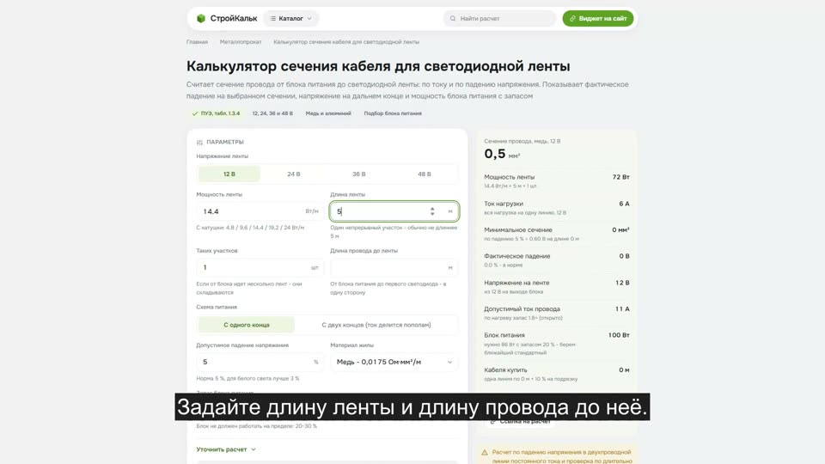Select С двух концов power scheme

[x=376, y=325]
